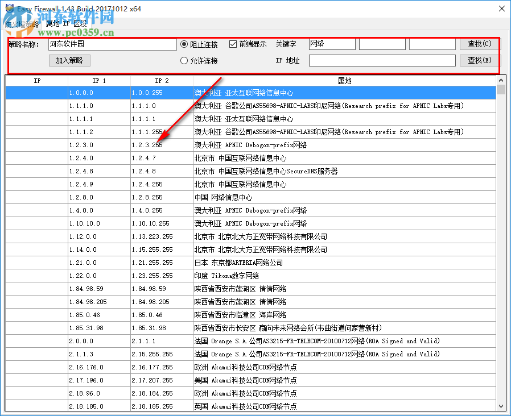
Task: Select the 1.22.0.0 印度 Tikona row
Action: click(x=228, y=276)
